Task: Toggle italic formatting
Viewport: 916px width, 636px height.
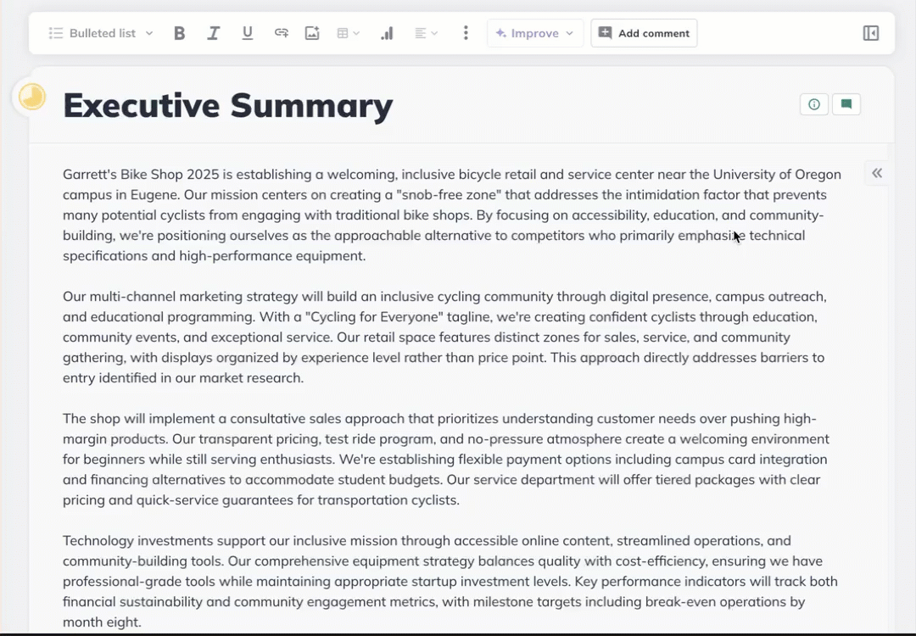Action: [213, 33]
